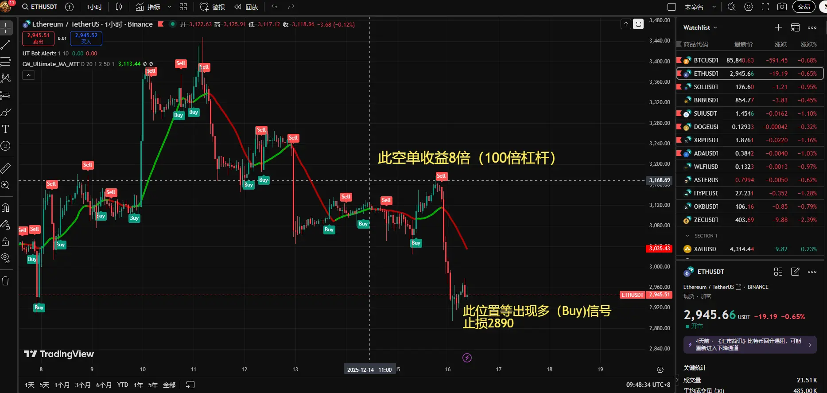This screenshot has height=393, width=827.
Task: Open the Fibonacci retracement tools
Action: tap(6, 61)
